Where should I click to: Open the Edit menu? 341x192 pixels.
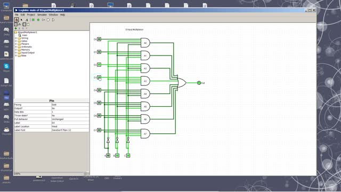22,15
